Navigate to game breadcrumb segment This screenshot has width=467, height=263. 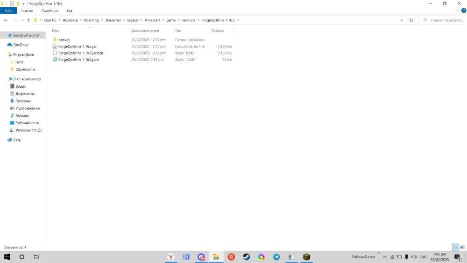(x=170, y=20)
